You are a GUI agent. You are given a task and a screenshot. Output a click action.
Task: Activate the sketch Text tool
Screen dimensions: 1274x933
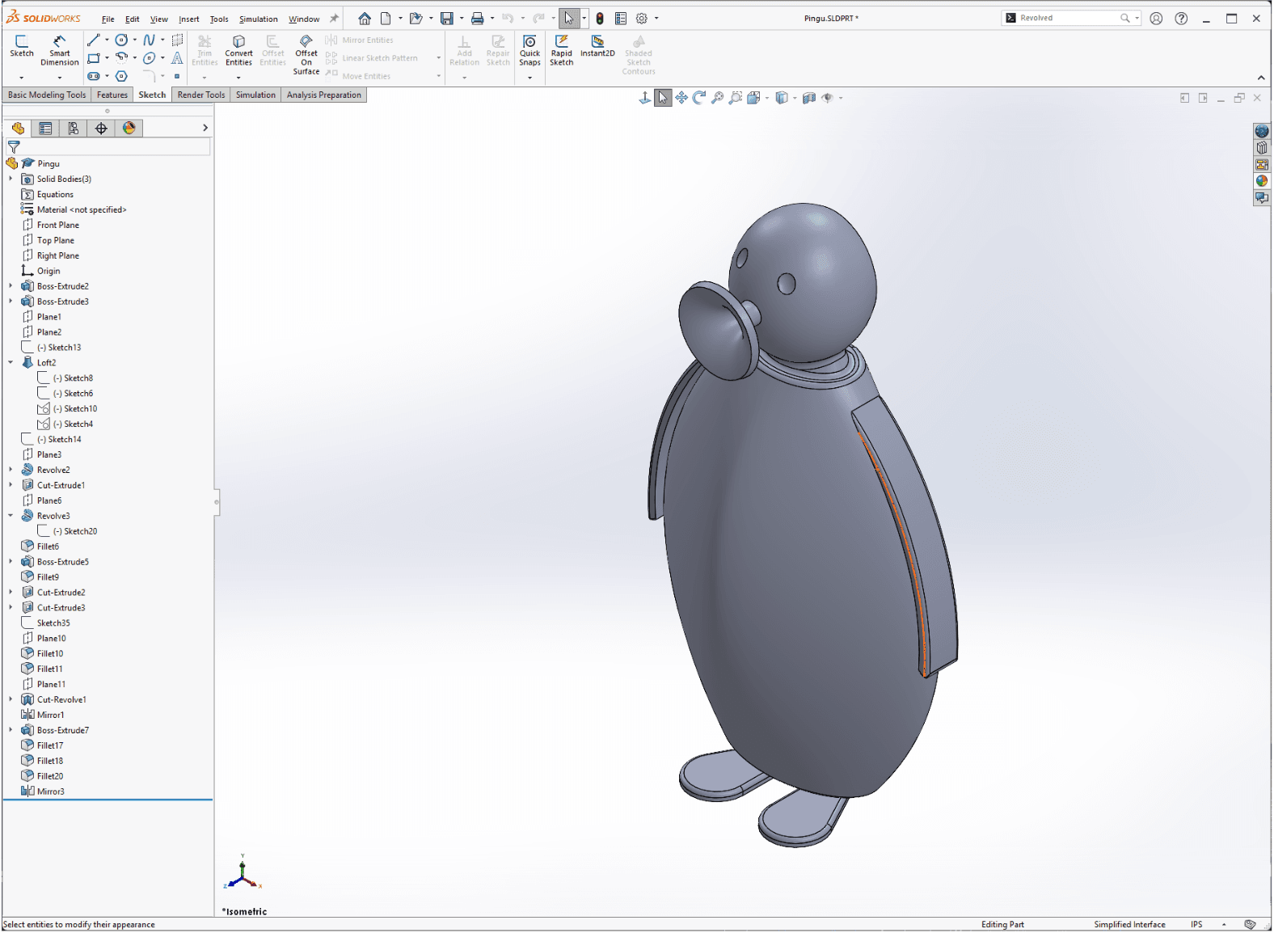(x=177, y=58)
